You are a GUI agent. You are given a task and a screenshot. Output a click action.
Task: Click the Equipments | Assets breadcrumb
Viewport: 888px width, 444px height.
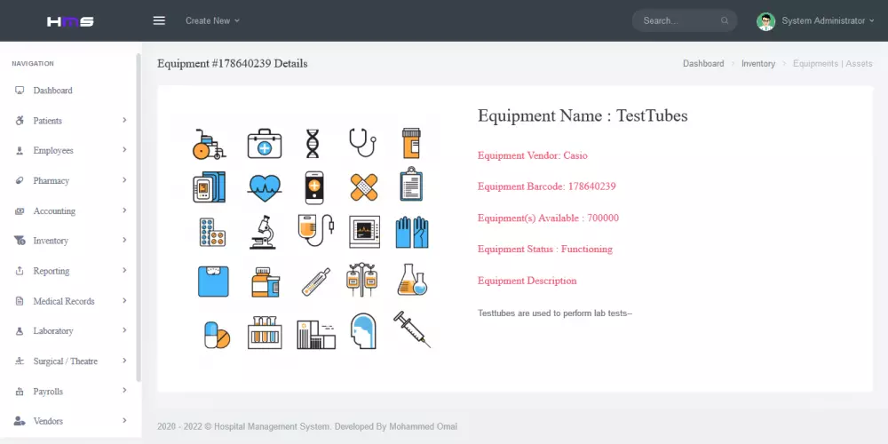tap(832, 63)
